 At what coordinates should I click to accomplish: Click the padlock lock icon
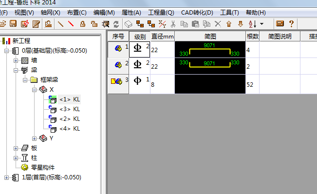(x=82, y=24)
